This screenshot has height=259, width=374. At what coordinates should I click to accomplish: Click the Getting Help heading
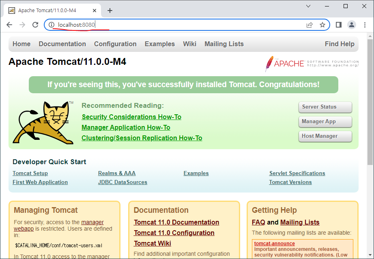coord(274,210)
